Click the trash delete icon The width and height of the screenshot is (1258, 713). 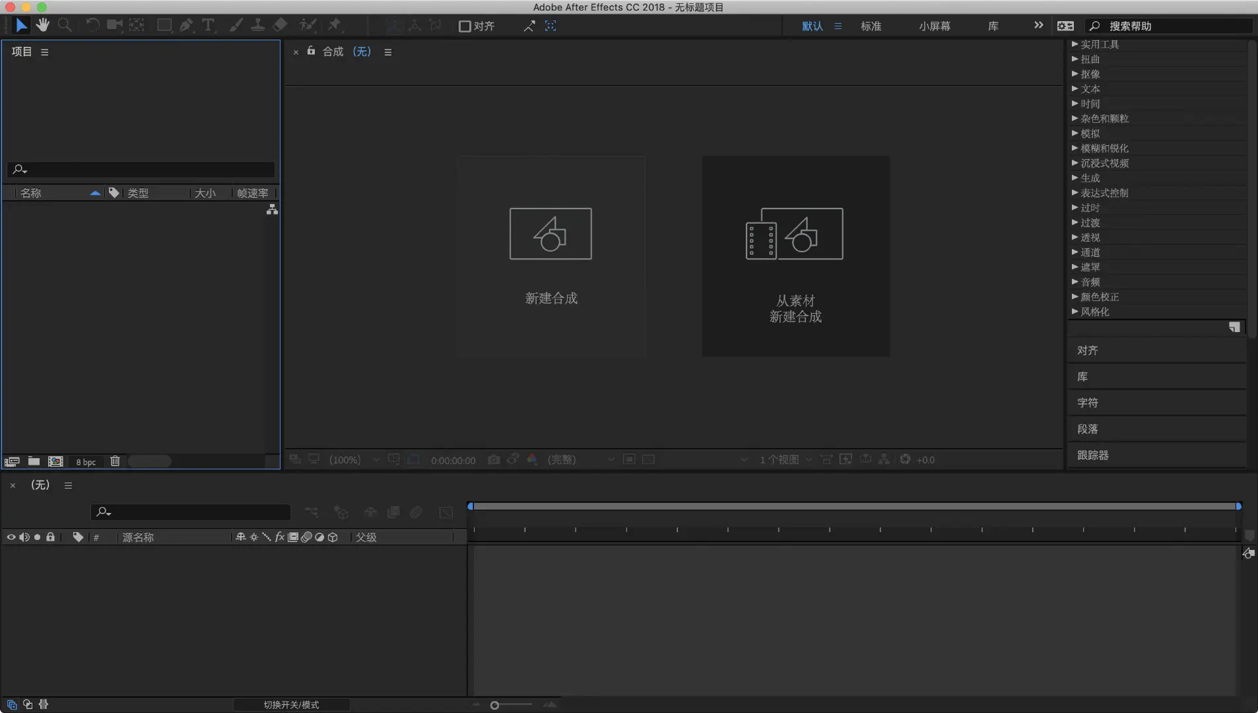(115, 461)
